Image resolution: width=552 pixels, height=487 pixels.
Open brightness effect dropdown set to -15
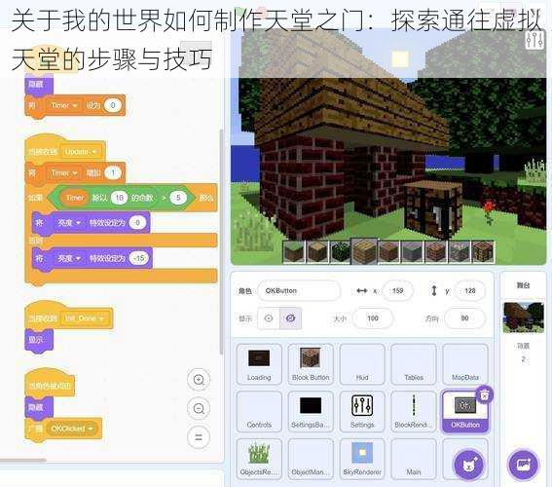pyautogui.click(x=69, y=258)
